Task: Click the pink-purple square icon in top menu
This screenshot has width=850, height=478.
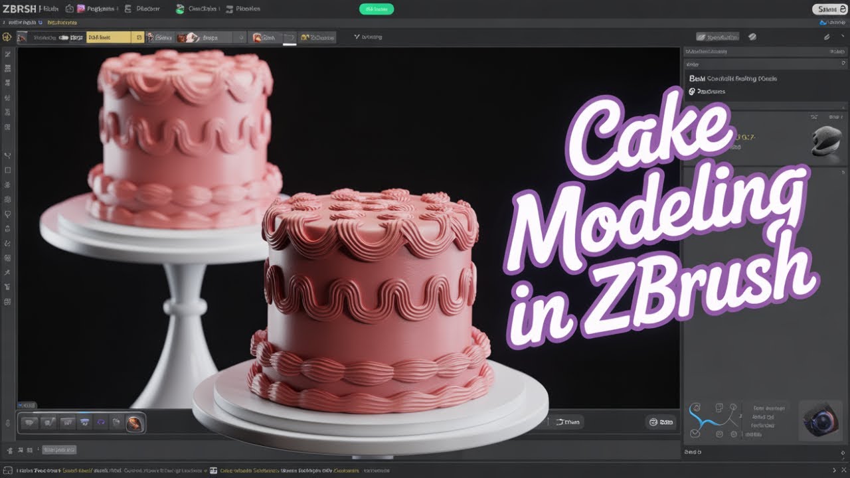Action: point(81,9)
